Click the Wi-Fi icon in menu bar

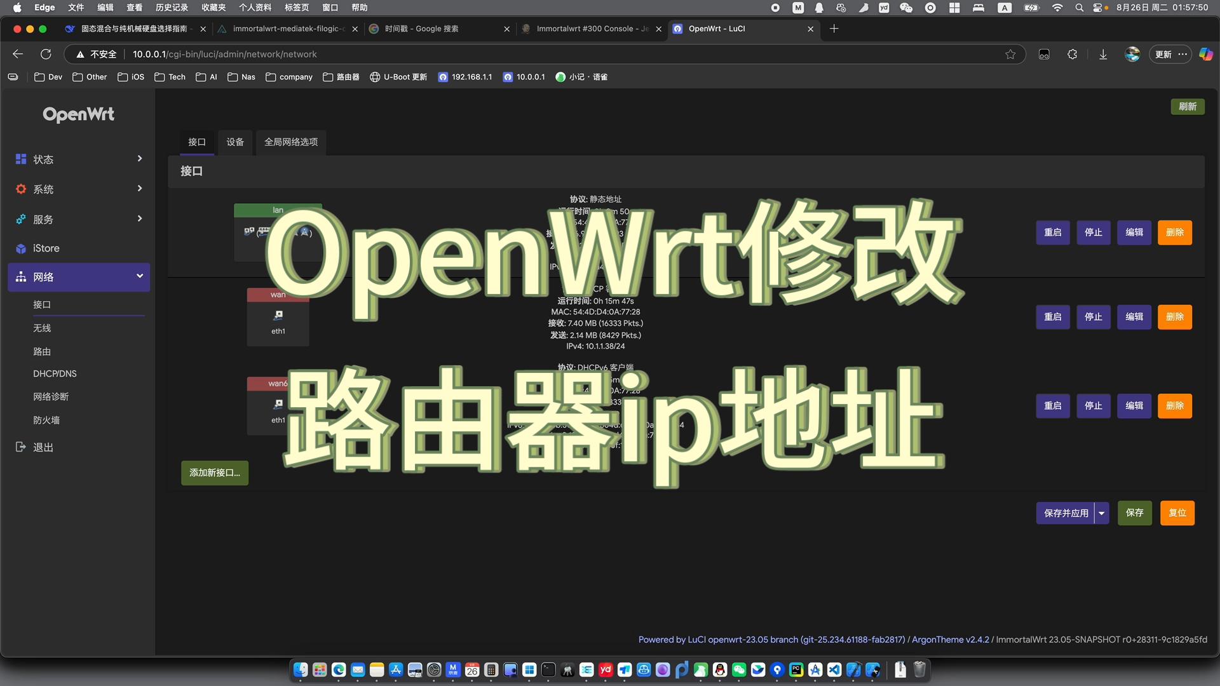[1057, 8]
